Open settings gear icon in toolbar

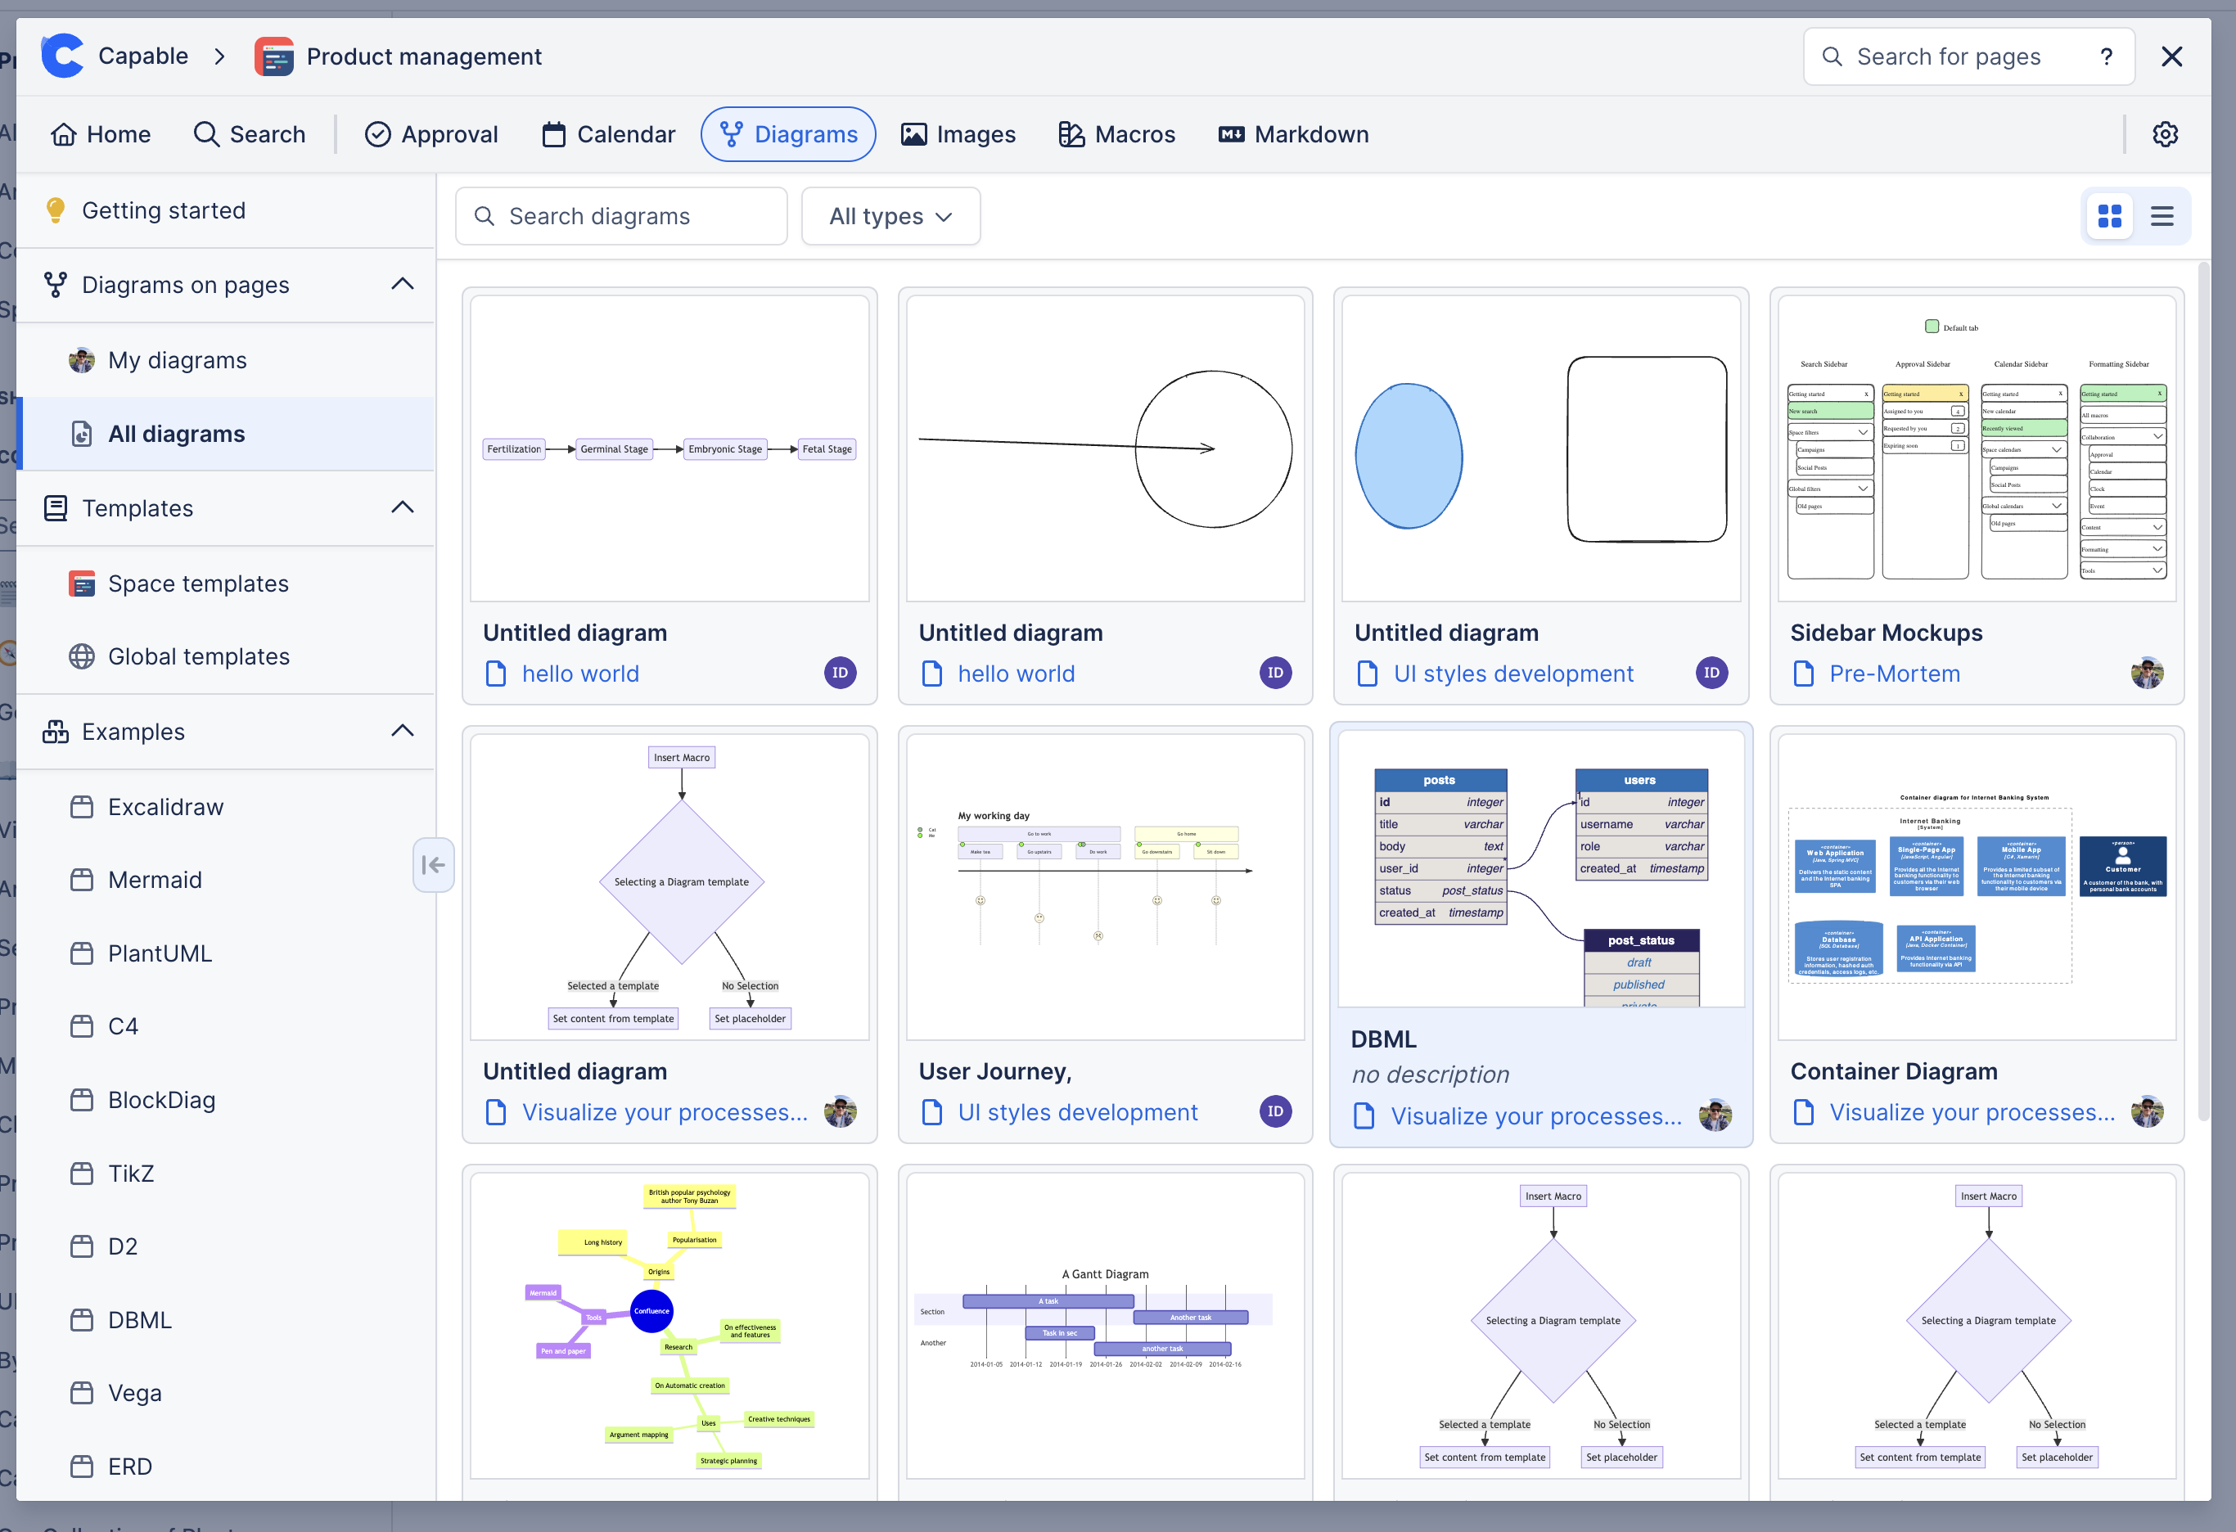click(2165, 133)
